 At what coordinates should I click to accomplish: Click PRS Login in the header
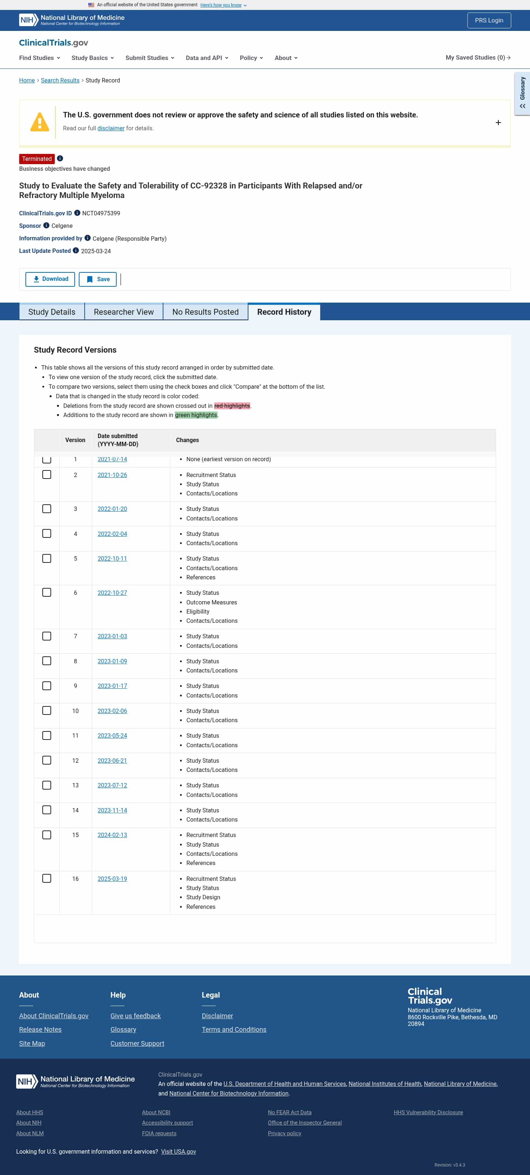click(488, 20)
